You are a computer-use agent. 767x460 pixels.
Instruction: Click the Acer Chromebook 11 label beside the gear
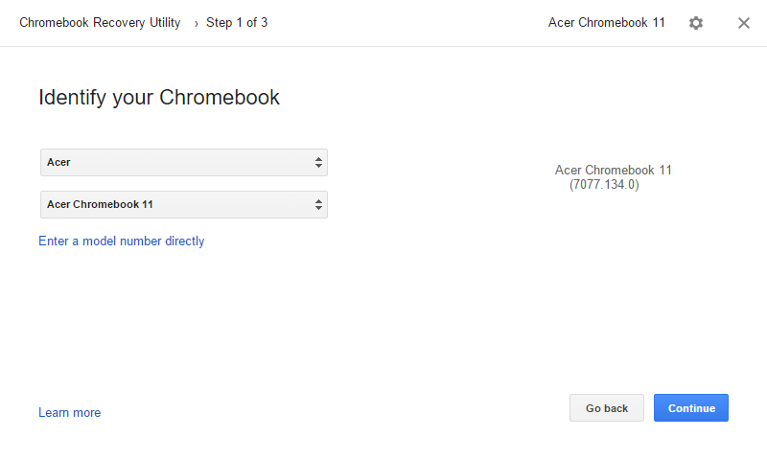coord(607,22)
